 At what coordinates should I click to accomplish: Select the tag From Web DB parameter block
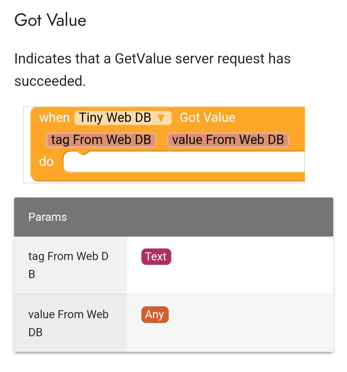[x=101, y=139]
